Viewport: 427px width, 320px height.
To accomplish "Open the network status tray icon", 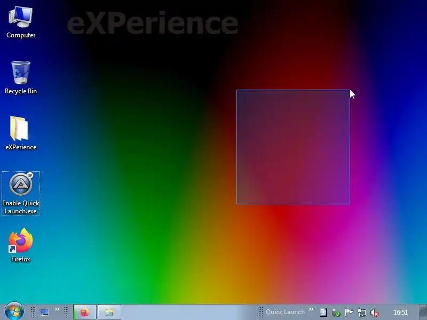I will coord(362,313).
